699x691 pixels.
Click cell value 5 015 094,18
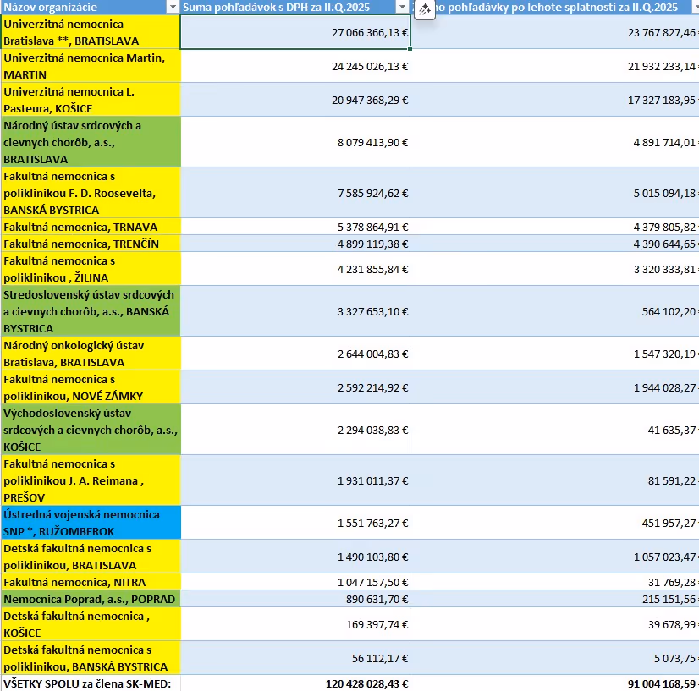point(664,194)
